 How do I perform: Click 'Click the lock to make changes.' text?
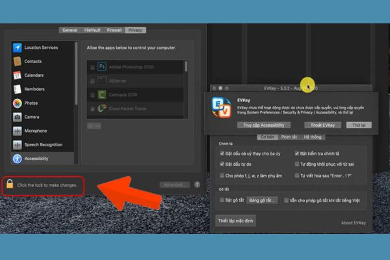47,185
